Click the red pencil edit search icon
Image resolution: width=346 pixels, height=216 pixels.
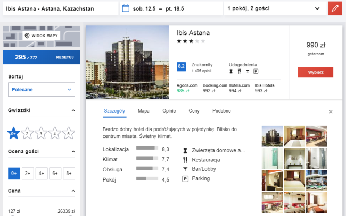point(335,8)
